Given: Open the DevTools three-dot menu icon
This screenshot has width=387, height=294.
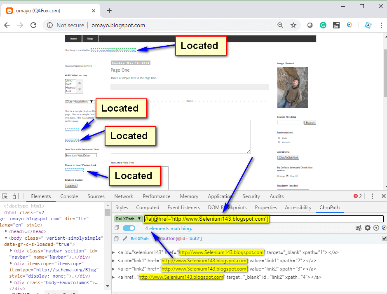Looking at the screenshot, I should [372, 196].
